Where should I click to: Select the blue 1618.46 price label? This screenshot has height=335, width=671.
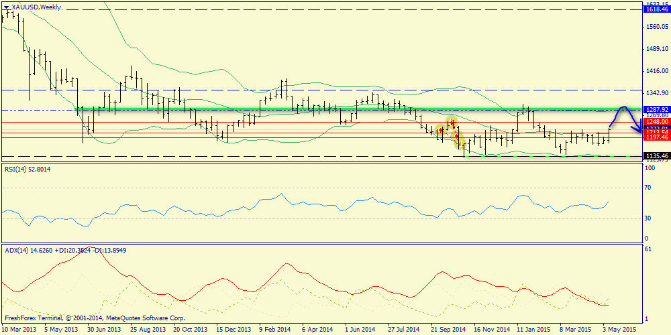click(x=656, y=10)
